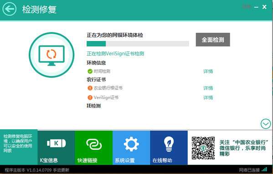Open 详情 for 时间检测
The image size is (273, 174).
pyautogui.click(x=208, y=71)
